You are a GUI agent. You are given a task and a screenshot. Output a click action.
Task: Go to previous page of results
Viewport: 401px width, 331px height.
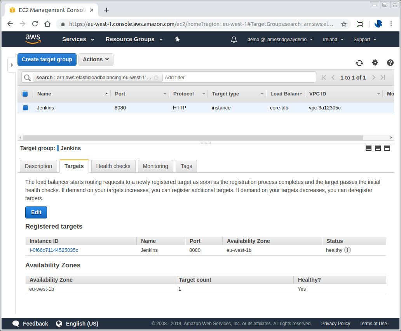click(x=333, y=77)
